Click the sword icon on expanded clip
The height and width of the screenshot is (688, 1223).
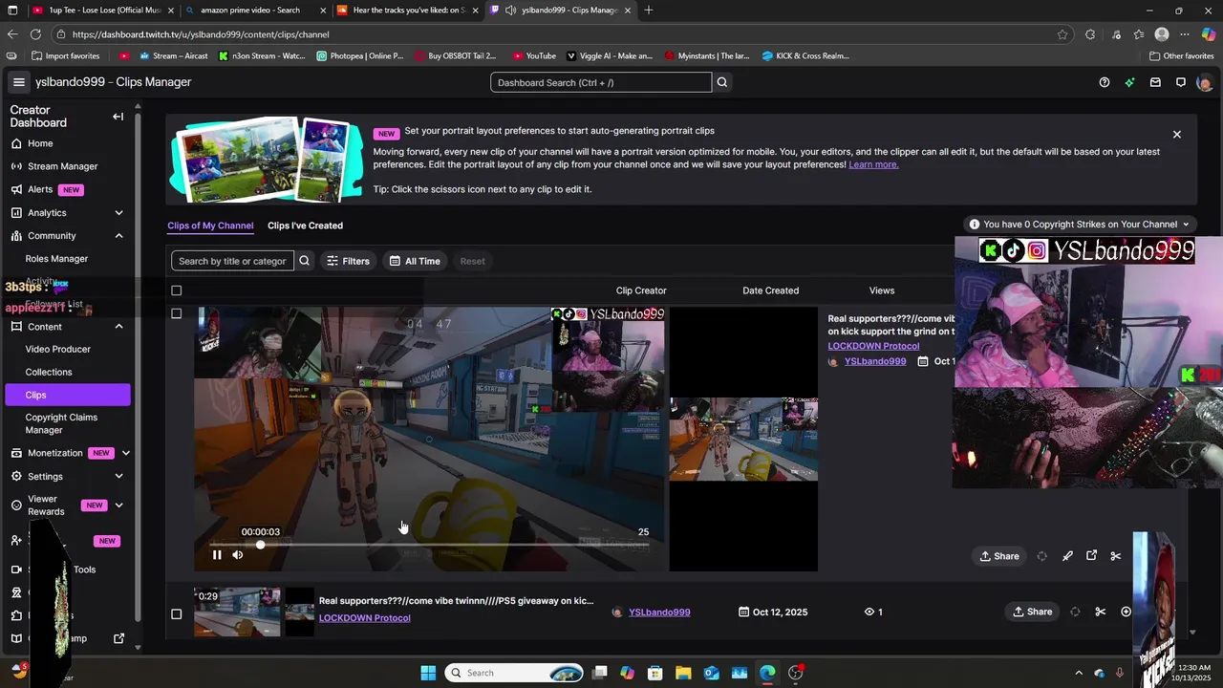pyautogui.click(x=1067, y=556)
